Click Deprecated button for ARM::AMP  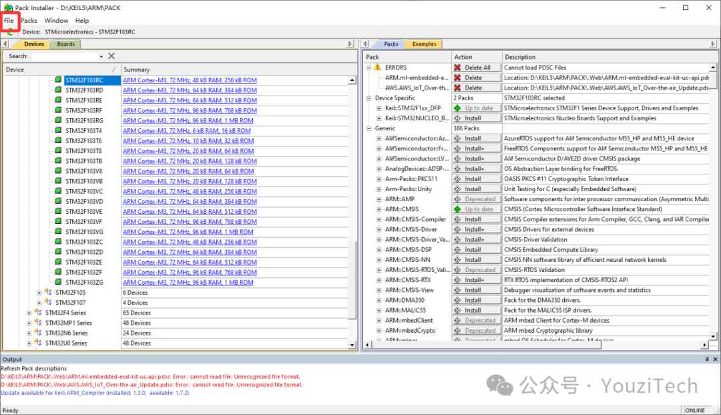point(477,199)
